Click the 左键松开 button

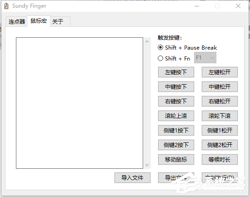[220, 72]
